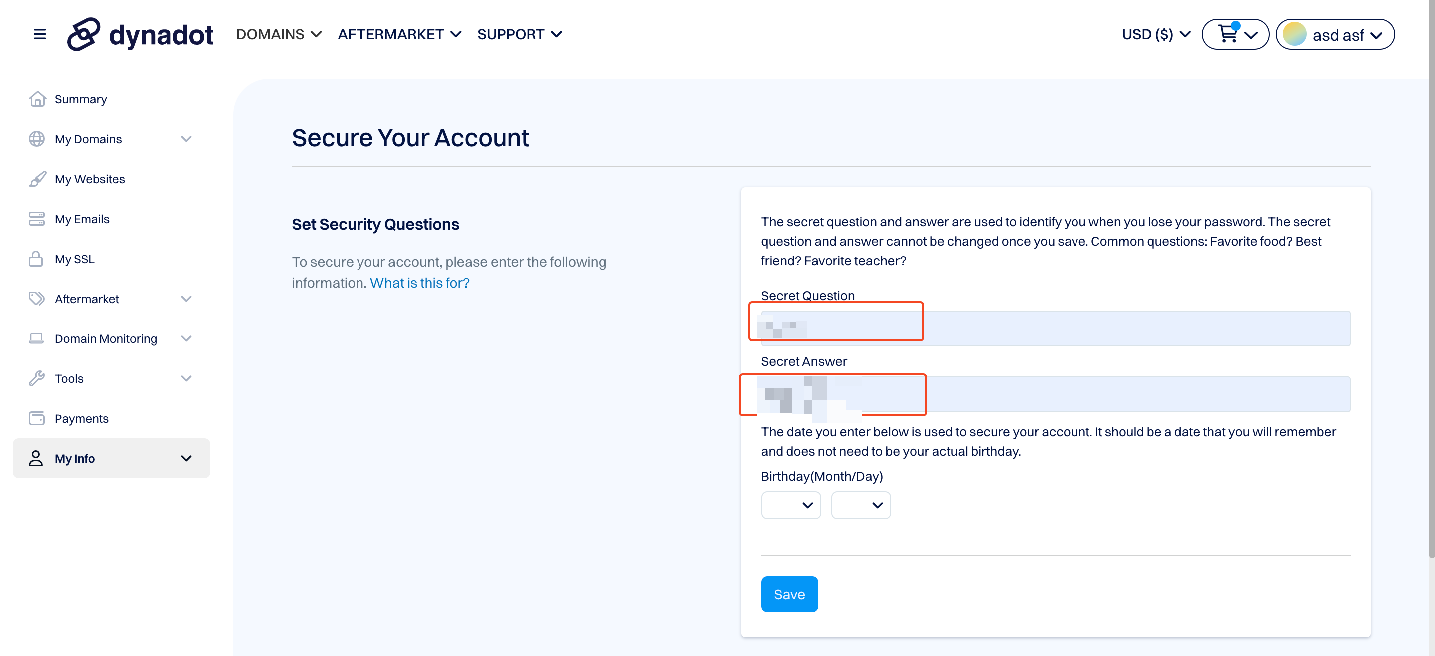Expand the My Domains sidebar chevron
Viewport: 1435px width, 656px height.
[186, 139]
